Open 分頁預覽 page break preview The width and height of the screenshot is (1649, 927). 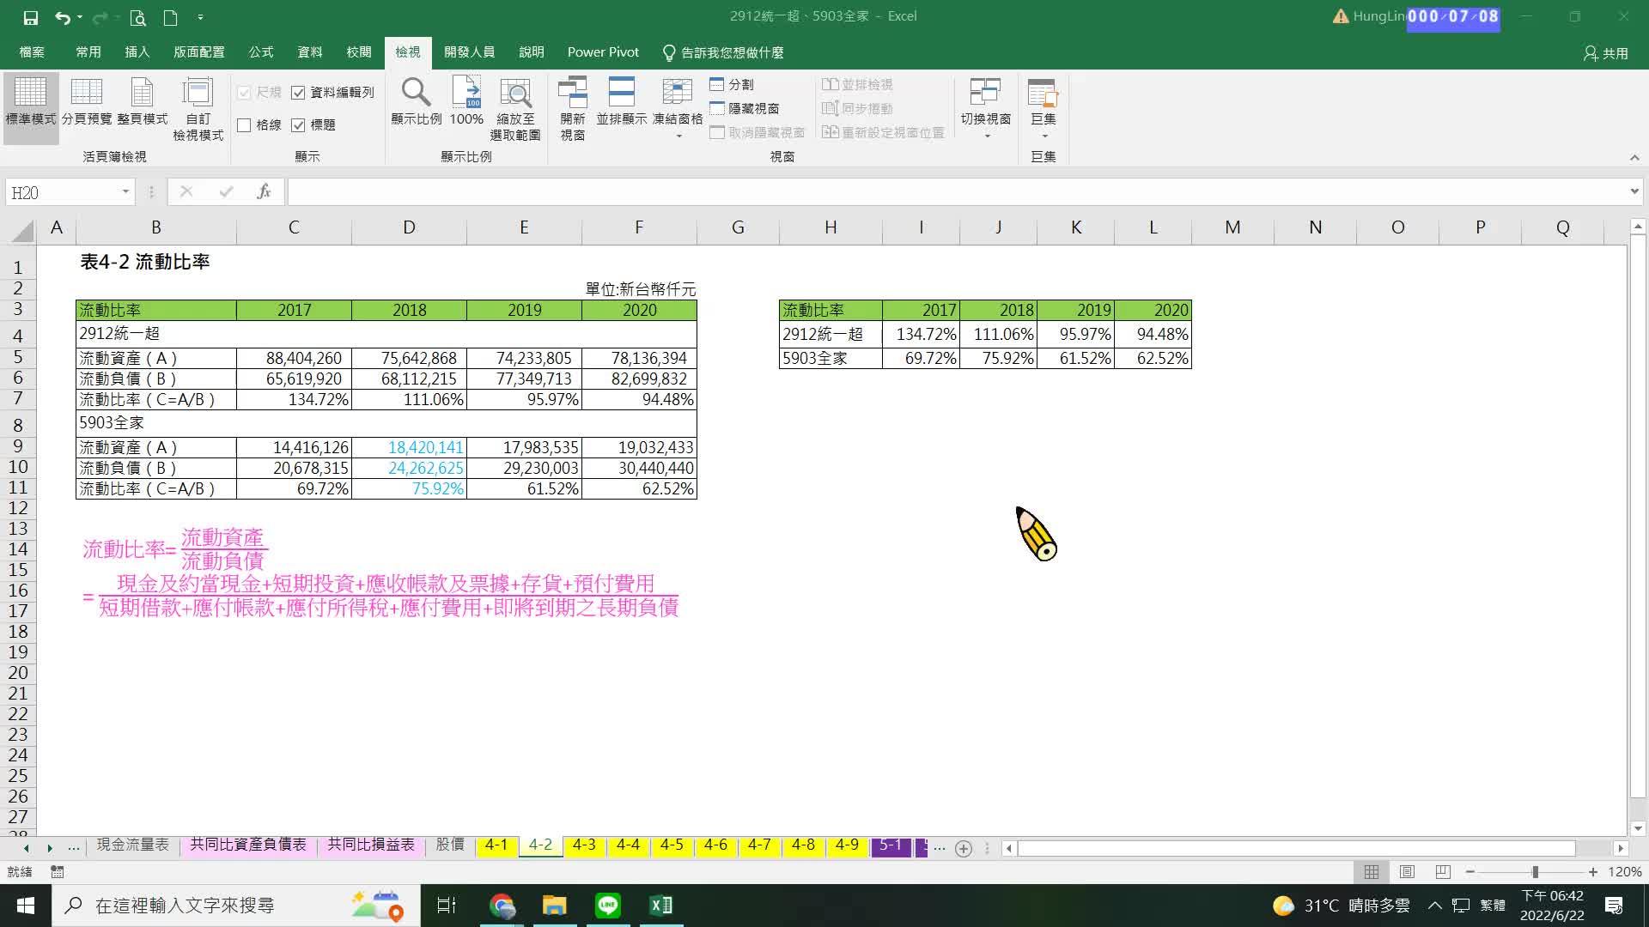coord(87,102)
